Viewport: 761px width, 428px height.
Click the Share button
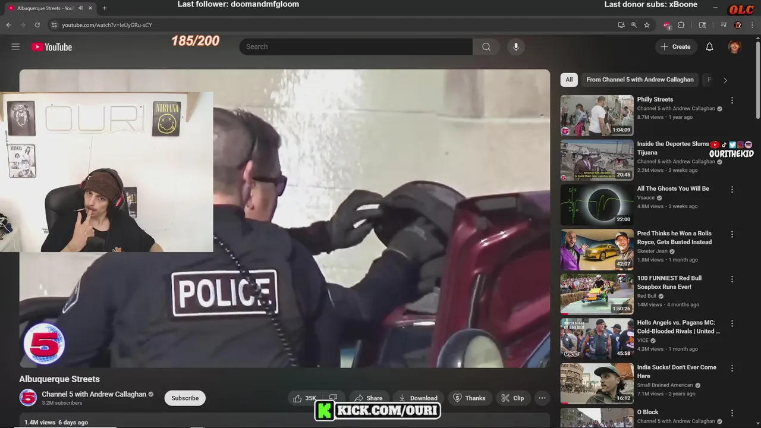(x=369, y=398)
